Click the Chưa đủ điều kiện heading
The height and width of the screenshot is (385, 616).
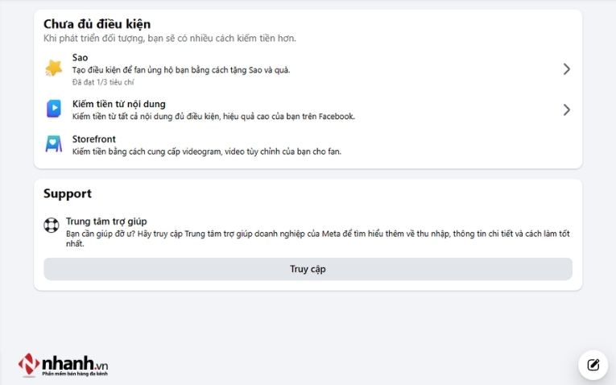point(97,24)
